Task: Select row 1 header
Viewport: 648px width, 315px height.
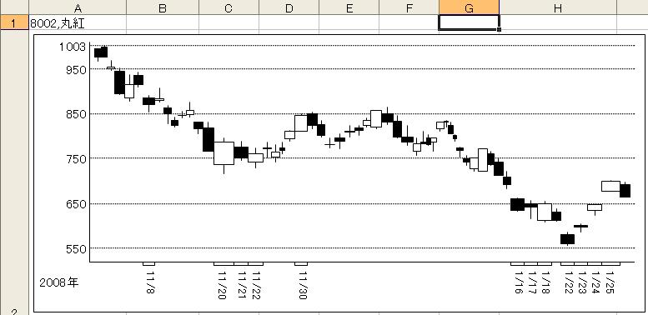Action: (14, 22)
